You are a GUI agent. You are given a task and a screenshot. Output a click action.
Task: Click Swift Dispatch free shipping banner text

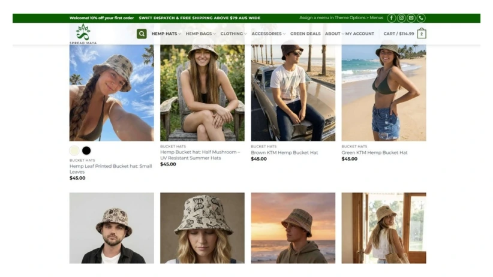tap(200, 18)
